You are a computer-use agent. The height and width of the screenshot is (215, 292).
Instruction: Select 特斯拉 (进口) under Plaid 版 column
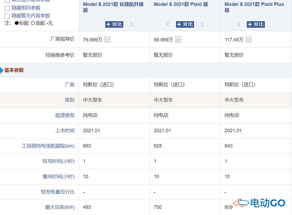(169, 85)
